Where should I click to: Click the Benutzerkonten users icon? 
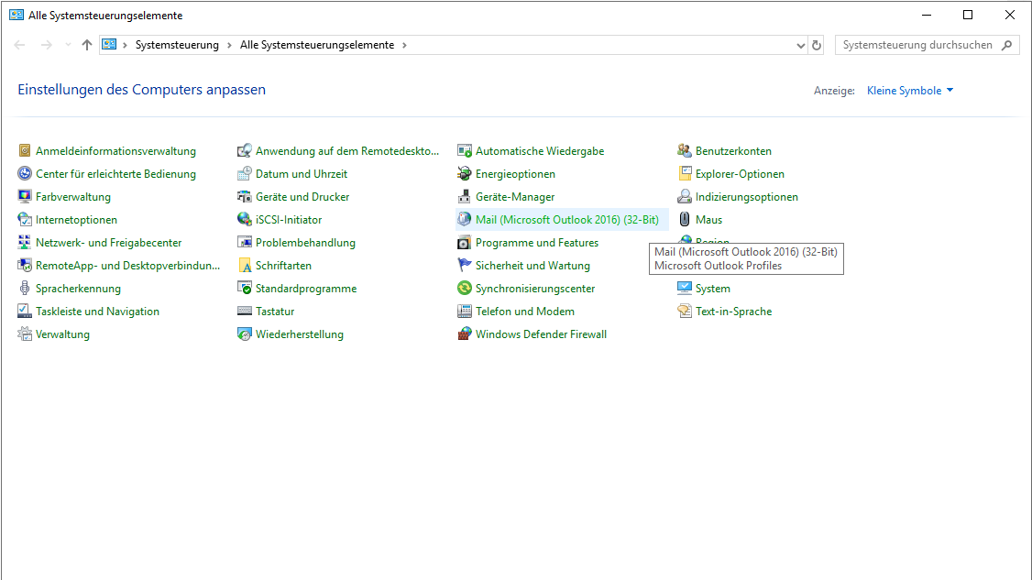685,151
